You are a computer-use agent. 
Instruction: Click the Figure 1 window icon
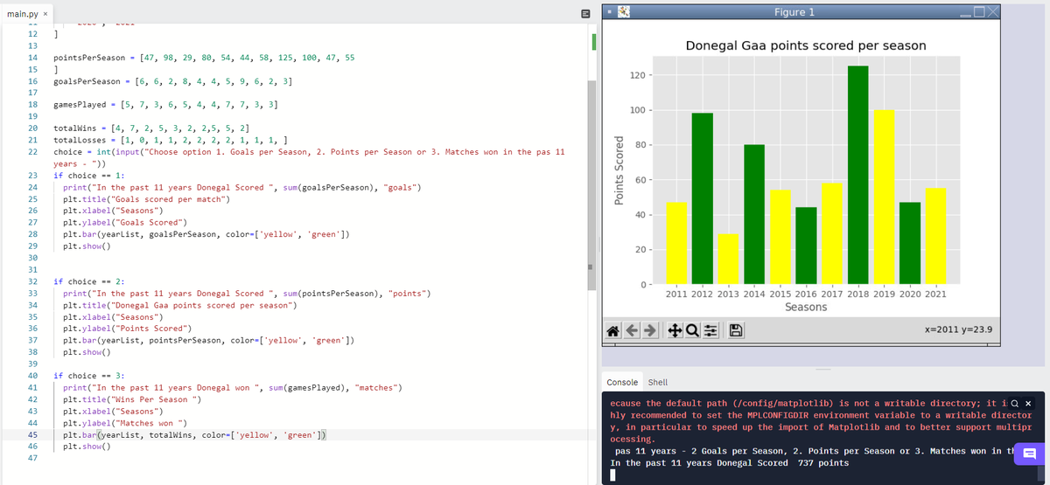click(623, 12)
